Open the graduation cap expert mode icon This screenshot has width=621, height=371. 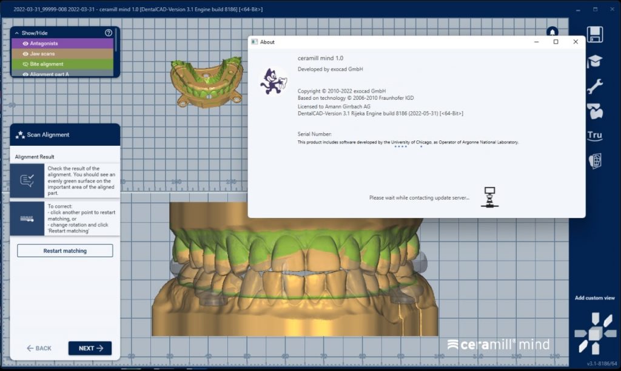pyautogui.click(x=595, y=61)
